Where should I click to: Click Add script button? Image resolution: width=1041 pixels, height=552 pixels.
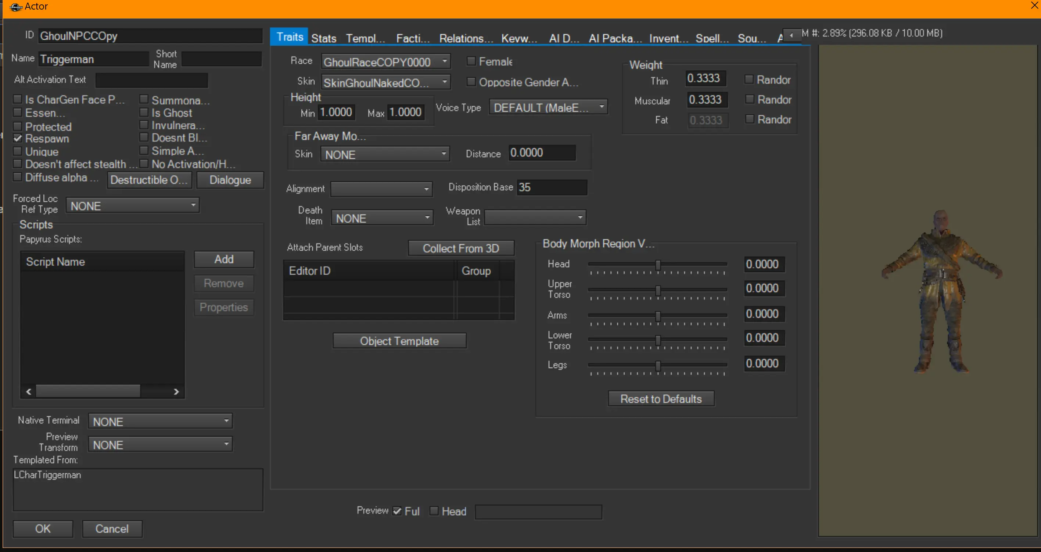pos(224,259)
